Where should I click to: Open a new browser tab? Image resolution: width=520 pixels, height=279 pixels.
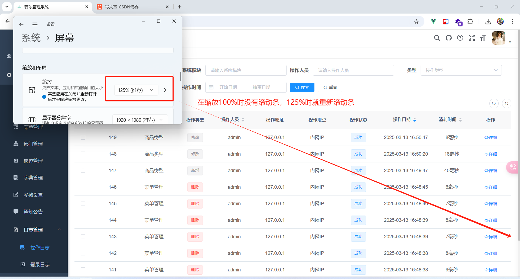click(180, 7)
